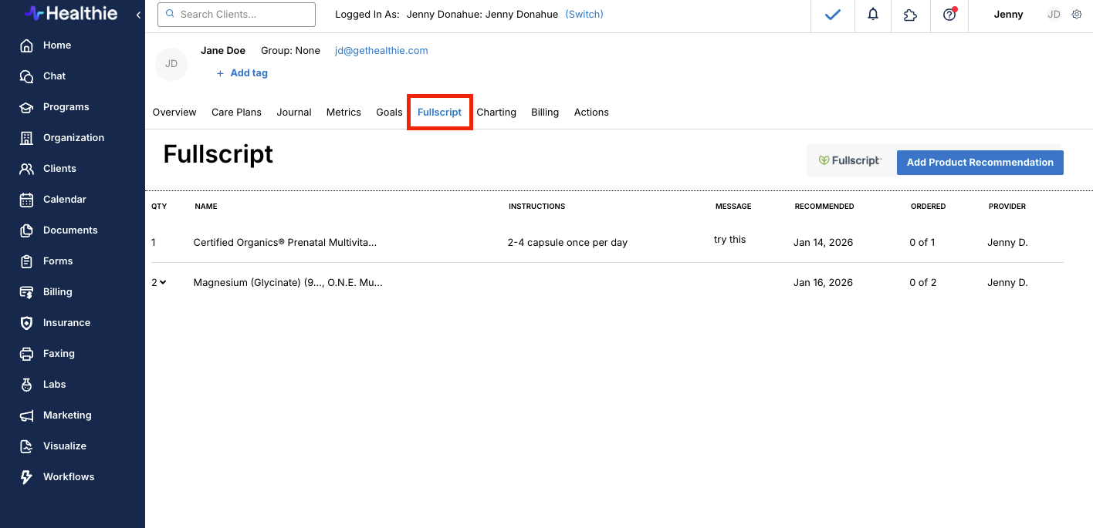
Task: Select the Fullscript tab
Action: click(x=440, y=113)
